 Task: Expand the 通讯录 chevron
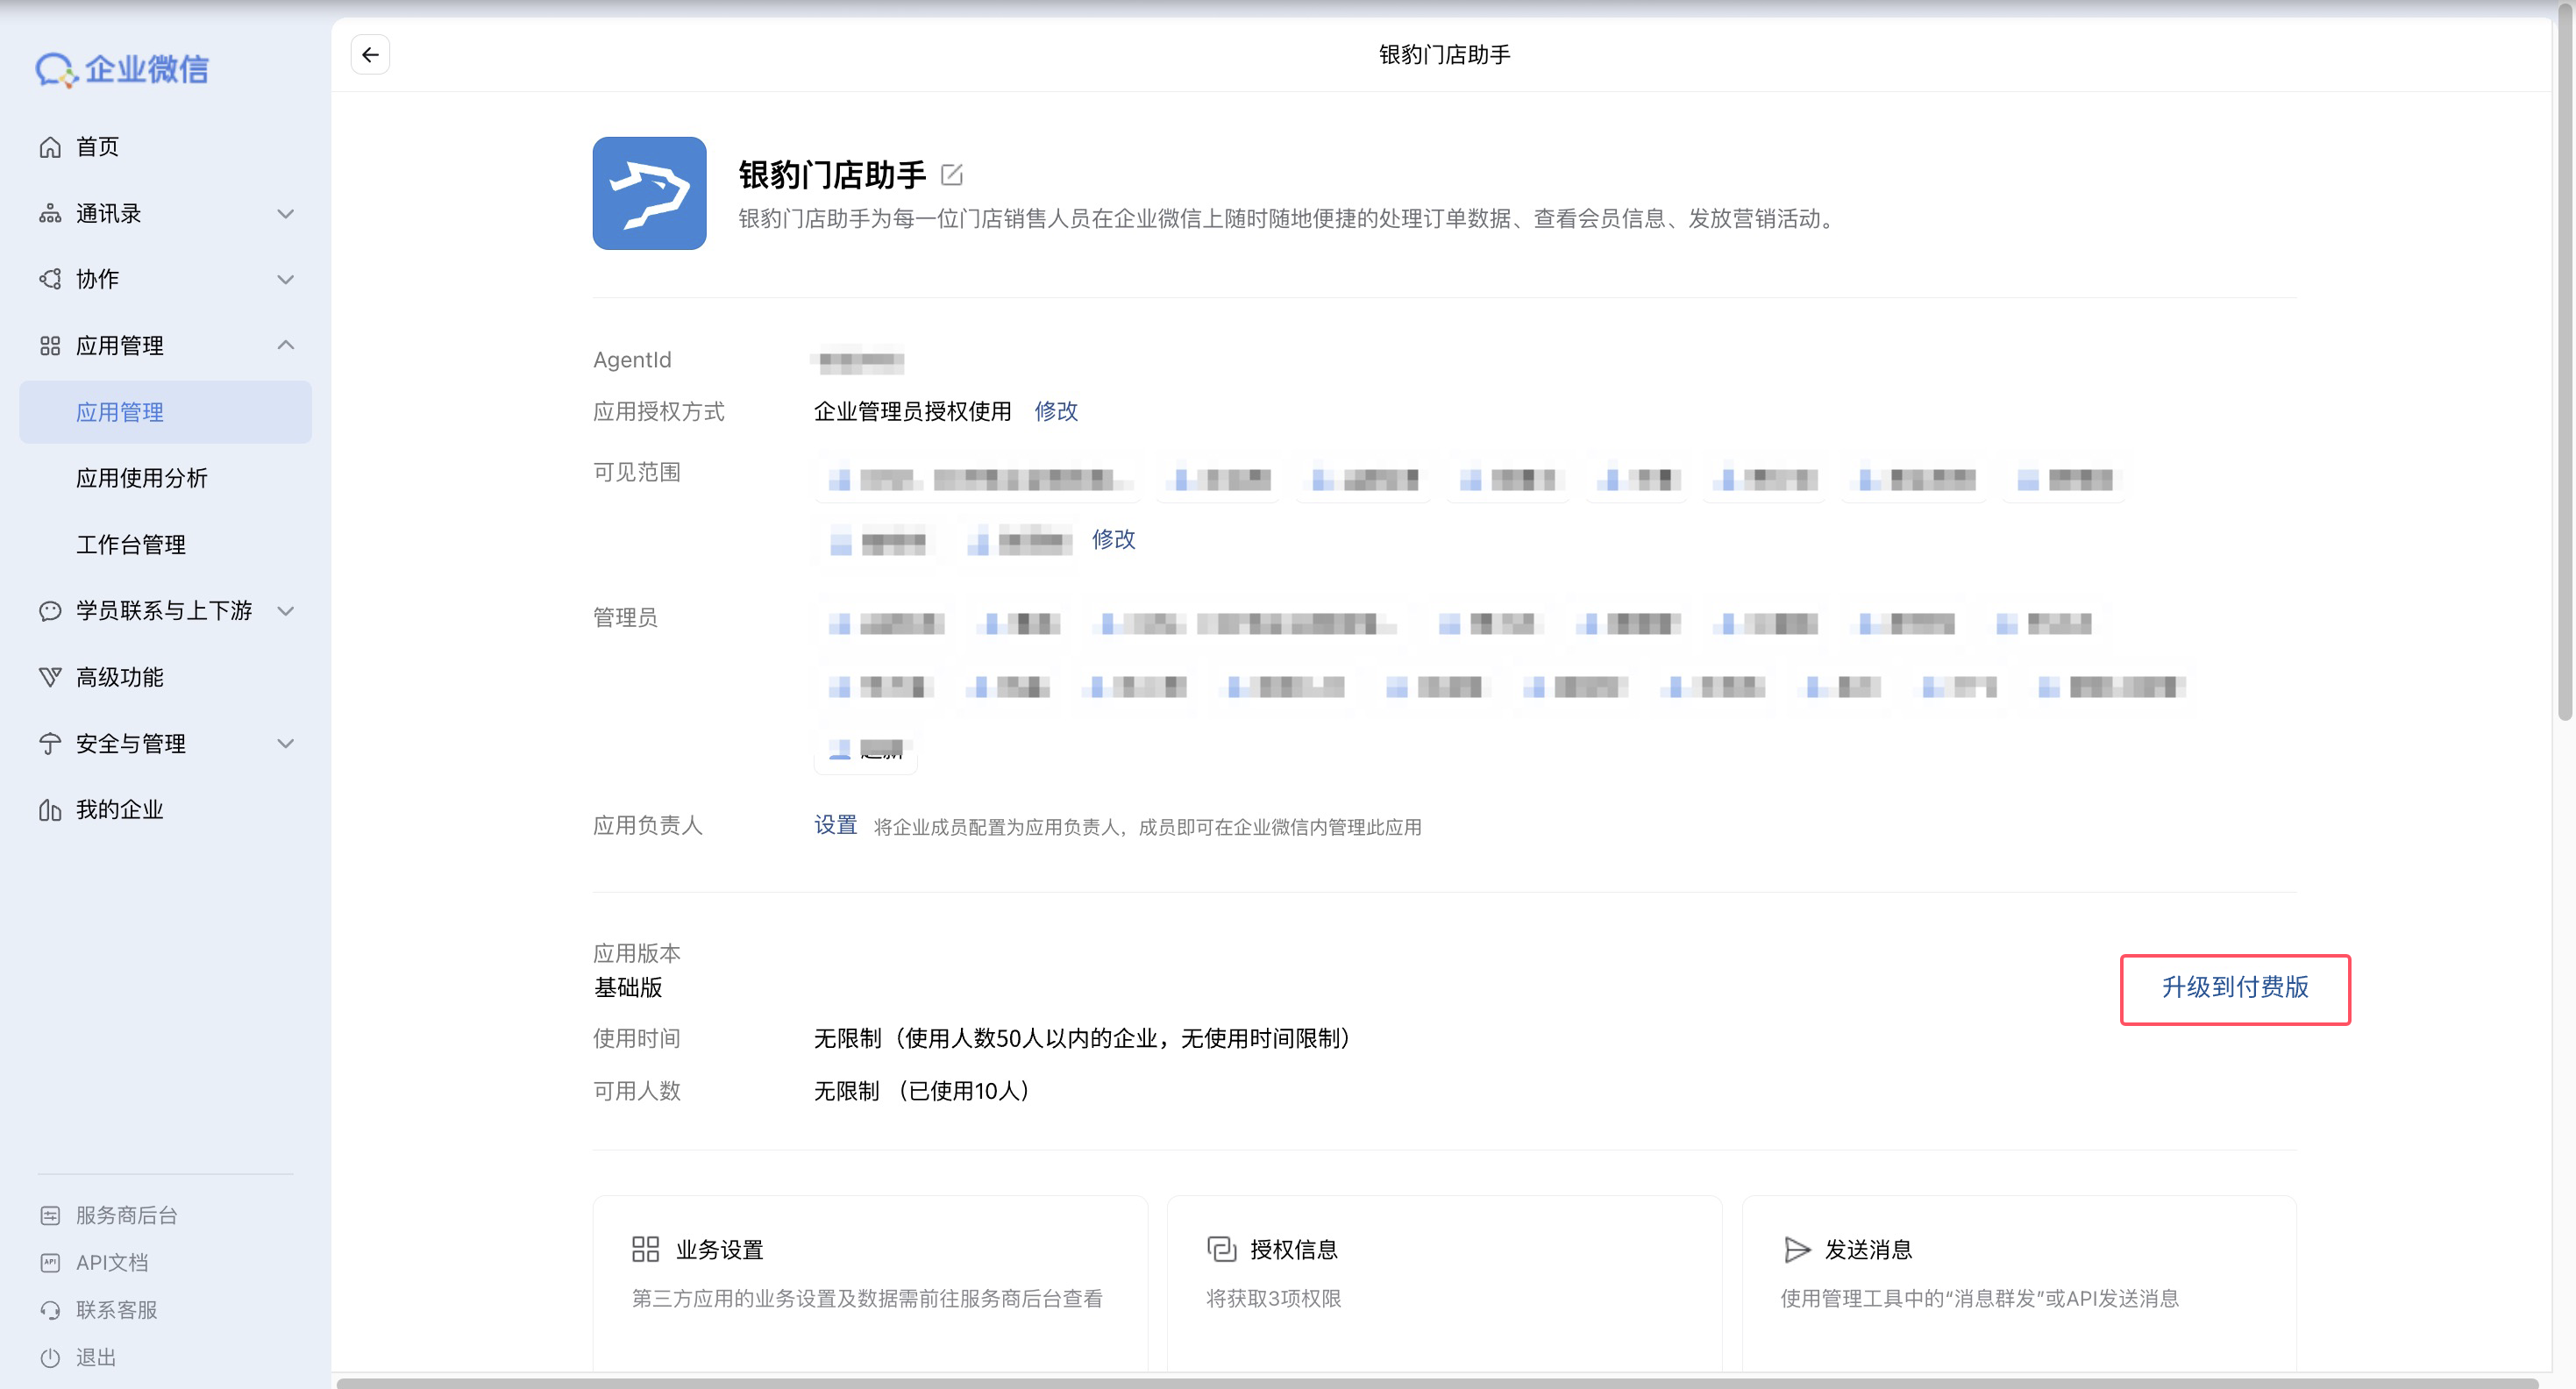pos(286,213)
